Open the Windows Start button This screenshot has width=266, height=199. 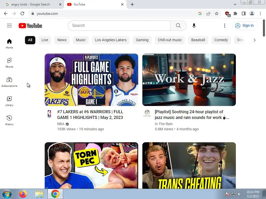[x=7, y=194]
